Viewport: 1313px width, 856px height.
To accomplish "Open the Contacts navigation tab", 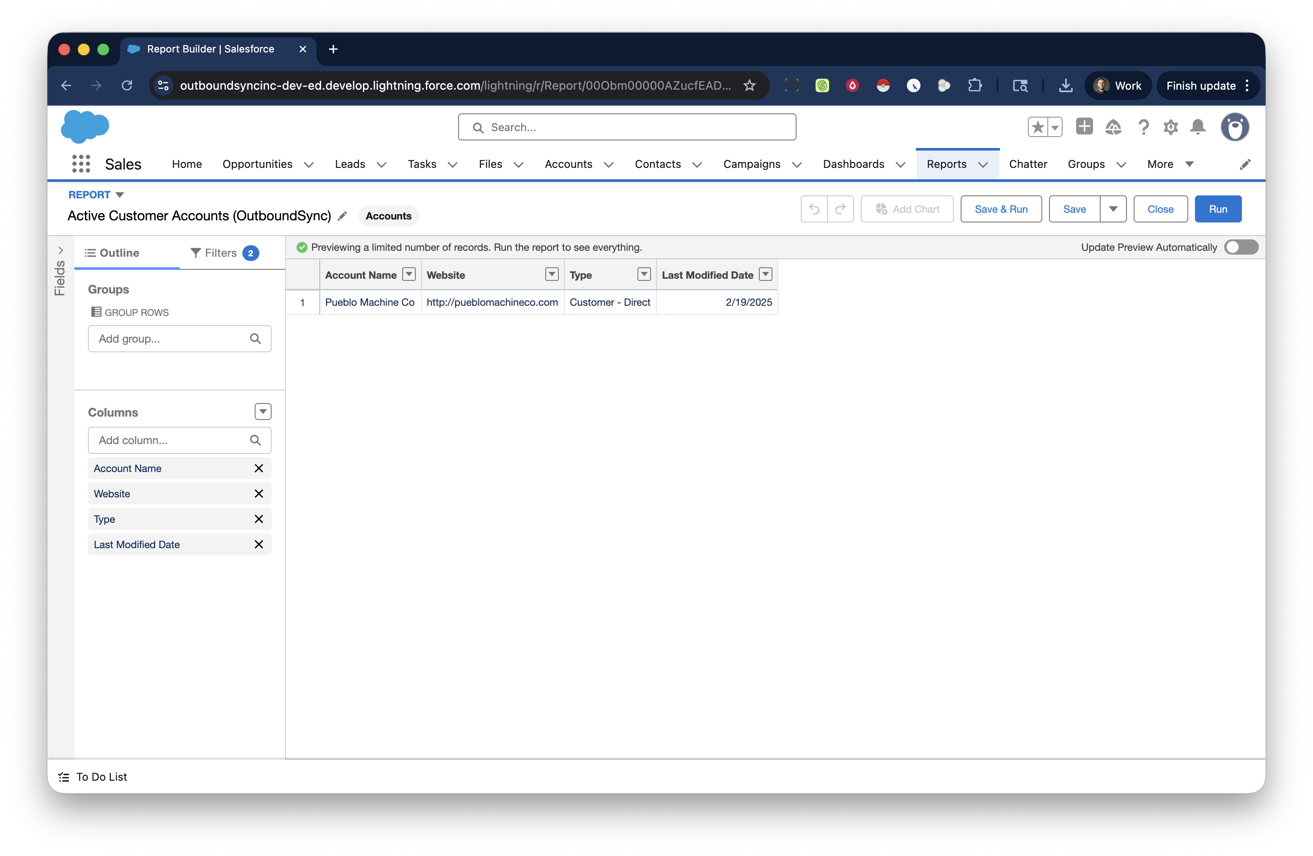I will tap(658, 165).
